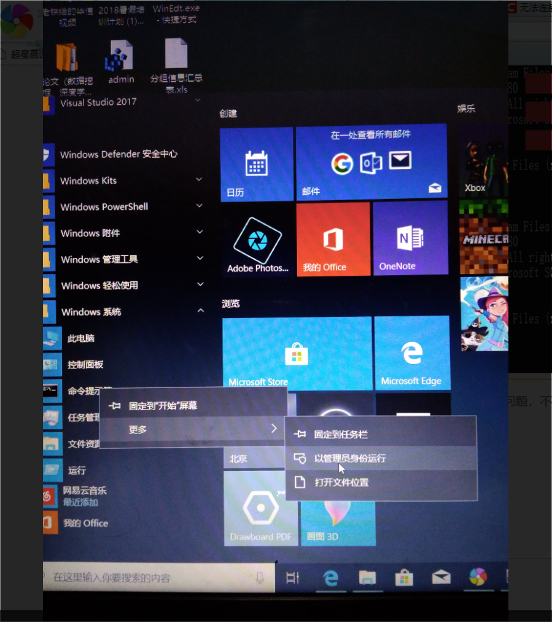Select 固定到任务栏 in the submenu

[x=381, y=434]
